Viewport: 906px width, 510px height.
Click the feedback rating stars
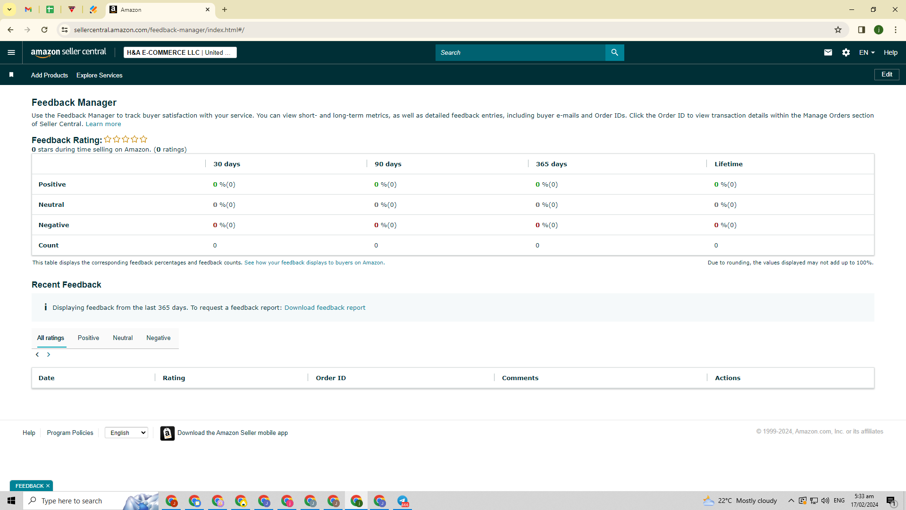[x=126, y=139]
